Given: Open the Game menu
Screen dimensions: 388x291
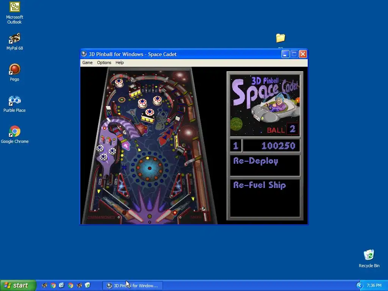Looking at the screenshot, I should pos(88,63).
